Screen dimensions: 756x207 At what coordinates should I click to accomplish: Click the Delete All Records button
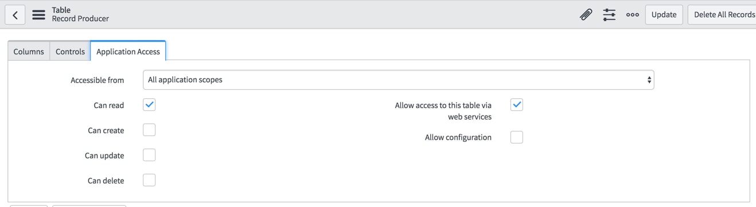click(723, 15)
